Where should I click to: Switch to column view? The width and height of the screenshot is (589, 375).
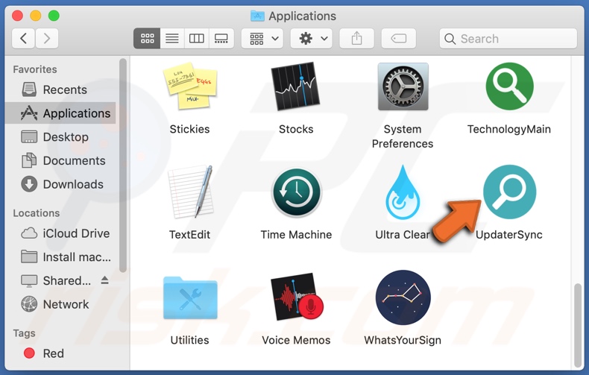pyautogui.click(x=197, y=38)
